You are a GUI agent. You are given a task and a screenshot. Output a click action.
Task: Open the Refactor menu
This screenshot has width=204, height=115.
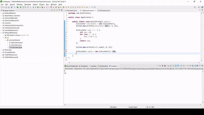(20, 4)
